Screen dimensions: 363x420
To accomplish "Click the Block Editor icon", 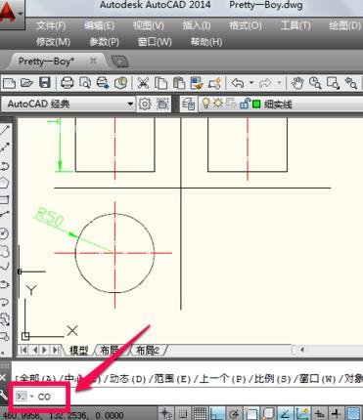I will pos(214,83).
